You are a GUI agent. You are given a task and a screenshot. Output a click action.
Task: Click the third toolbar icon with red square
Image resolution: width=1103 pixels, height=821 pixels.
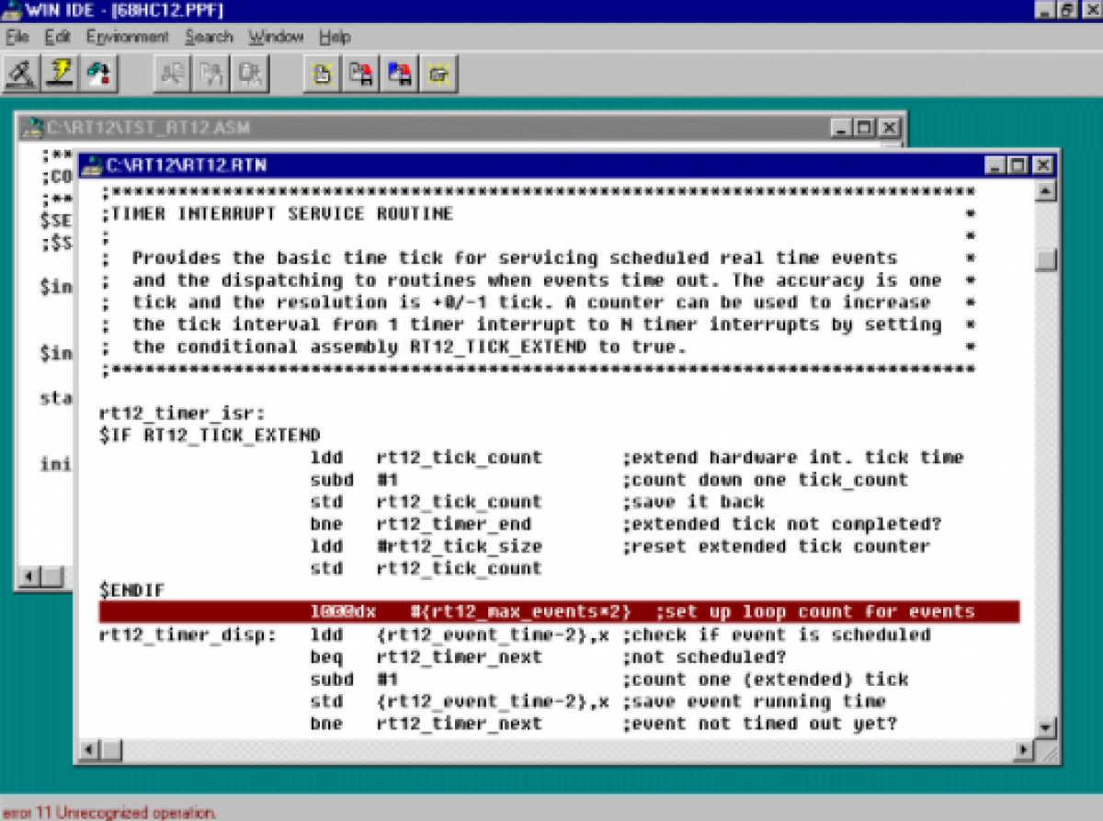click(100, 73)
